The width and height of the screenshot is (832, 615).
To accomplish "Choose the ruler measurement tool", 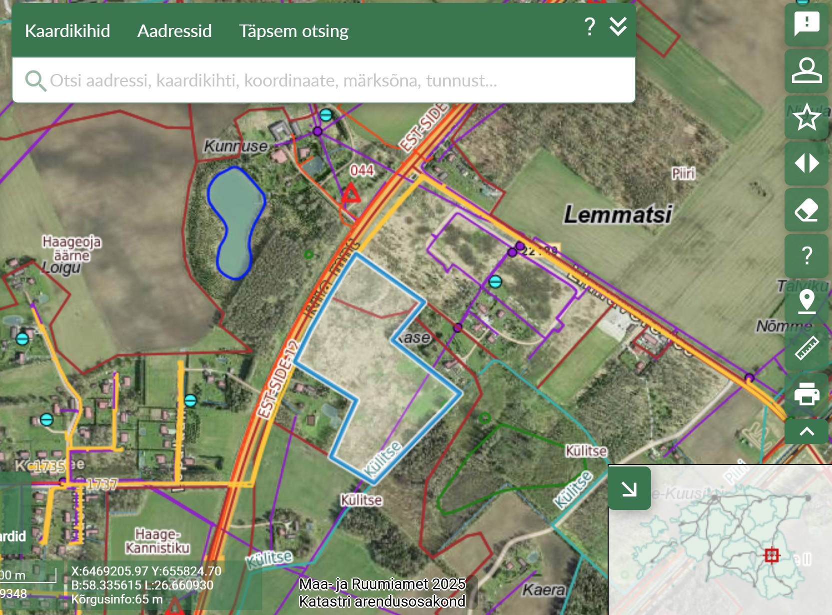I will click(x=807, y=348).
